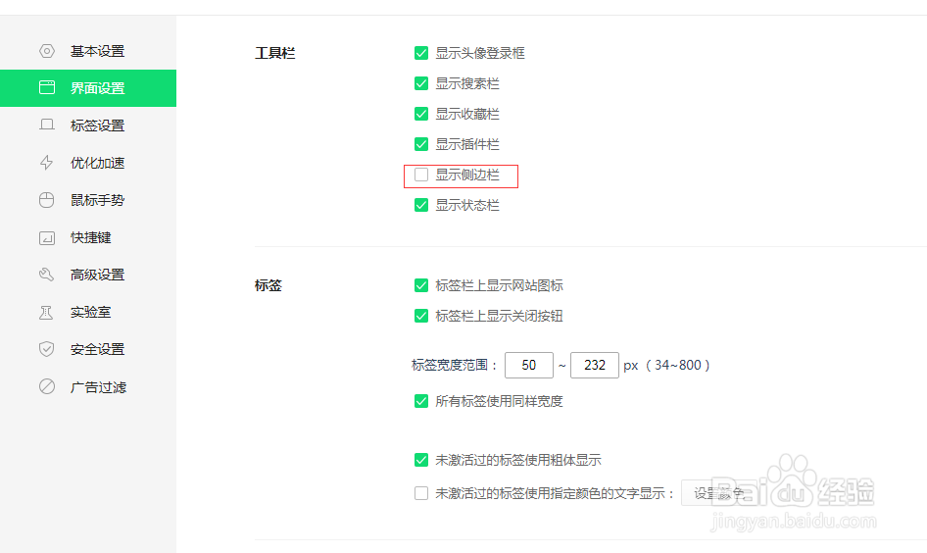Click the maximum tab width field showing 232
The image size is (927, 553).
click(594, 365)
